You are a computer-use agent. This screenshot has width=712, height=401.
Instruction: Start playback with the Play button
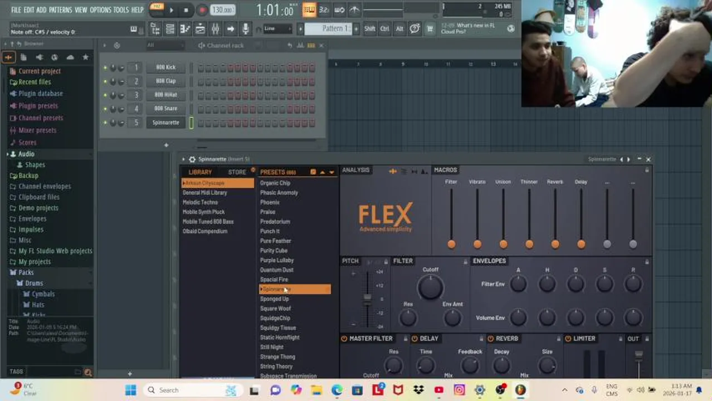click(x=171, y=9)
